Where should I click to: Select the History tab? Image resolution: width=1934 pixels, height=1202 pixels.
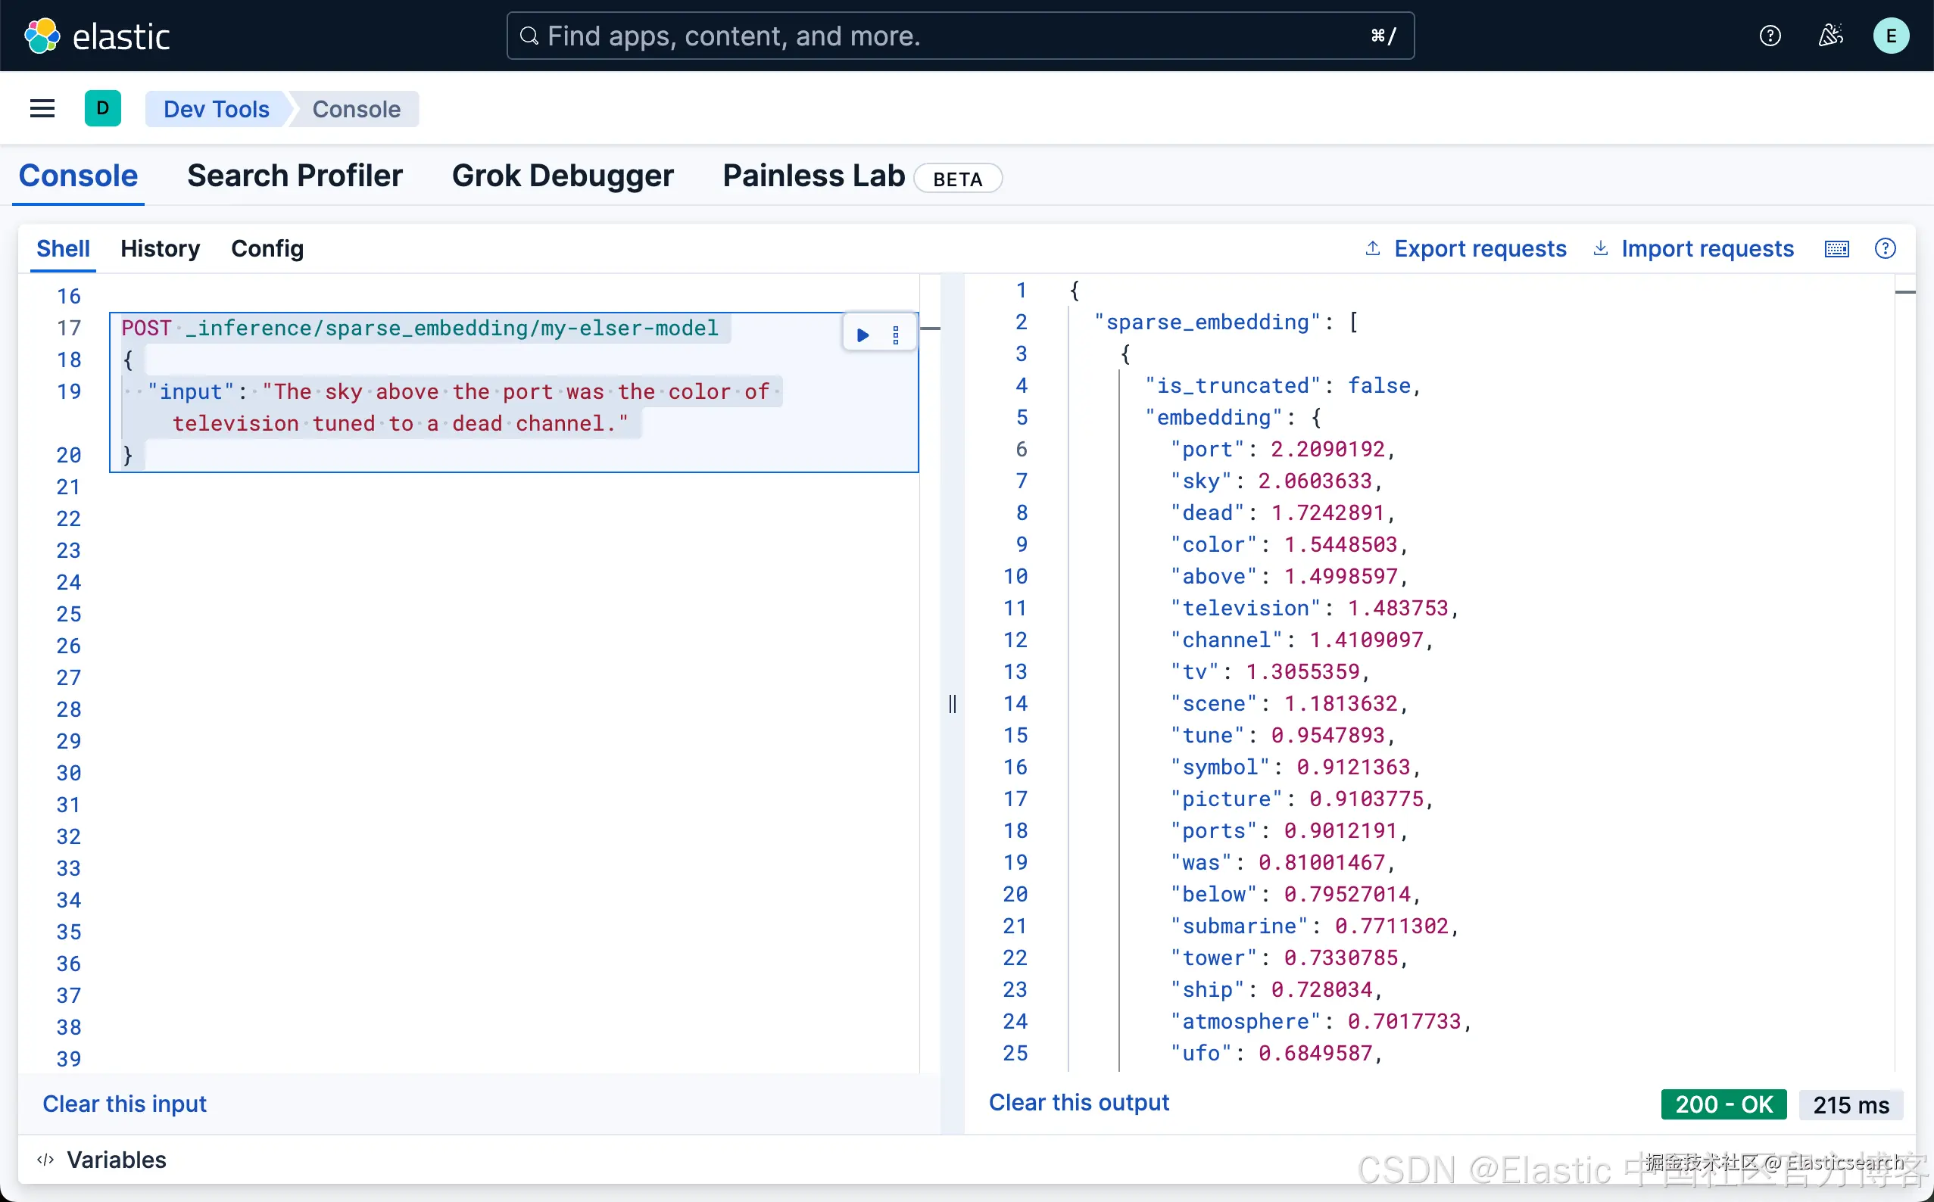click(x=160, y=249)
